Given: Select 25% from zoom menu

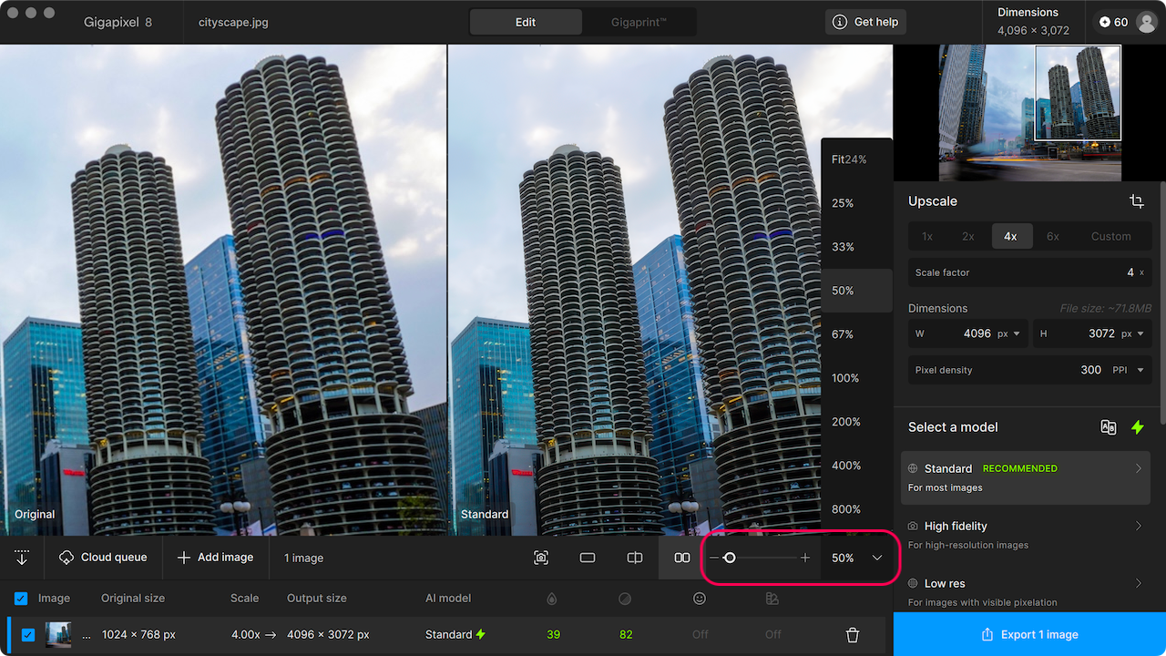Looking at the screenshot, I should [x=857, y=203].
